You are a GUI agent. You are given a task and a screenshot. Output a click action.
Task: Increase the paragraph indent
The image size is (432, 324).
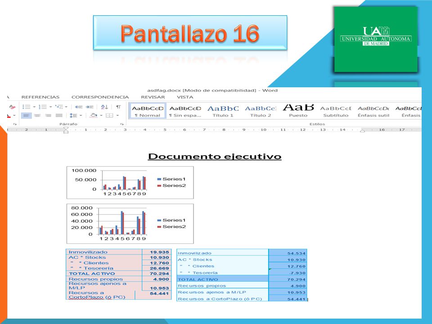pyautogui.click(x=90, y=107)
